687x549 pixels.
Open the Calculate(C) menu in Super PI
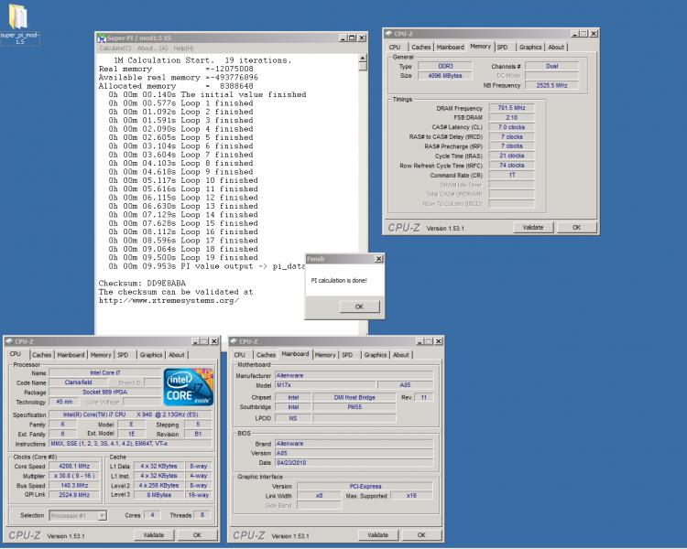pos(115,48)
